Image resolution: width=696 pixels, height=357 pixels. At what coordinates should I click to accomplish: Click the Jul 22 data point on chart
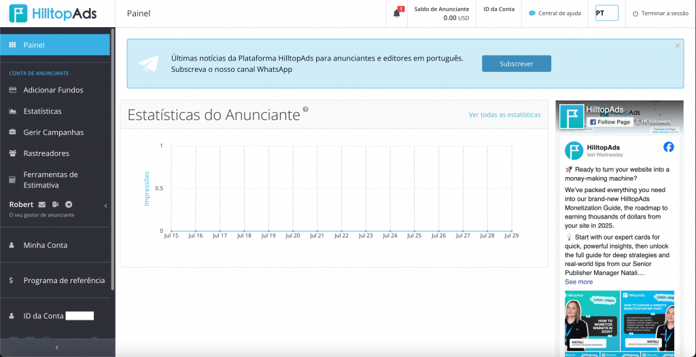click(x=341, y=231)
